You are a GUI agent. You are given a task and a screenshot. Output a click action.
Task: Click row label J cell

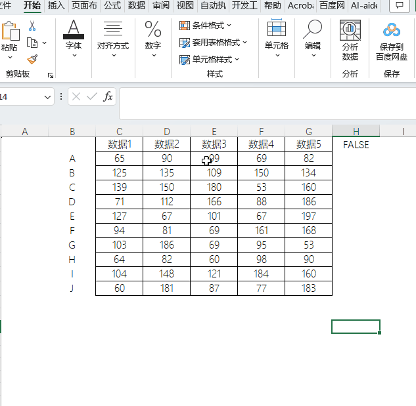pos(72,288)
